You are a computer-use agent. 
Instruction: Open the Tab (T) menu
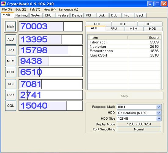(35, 9)
